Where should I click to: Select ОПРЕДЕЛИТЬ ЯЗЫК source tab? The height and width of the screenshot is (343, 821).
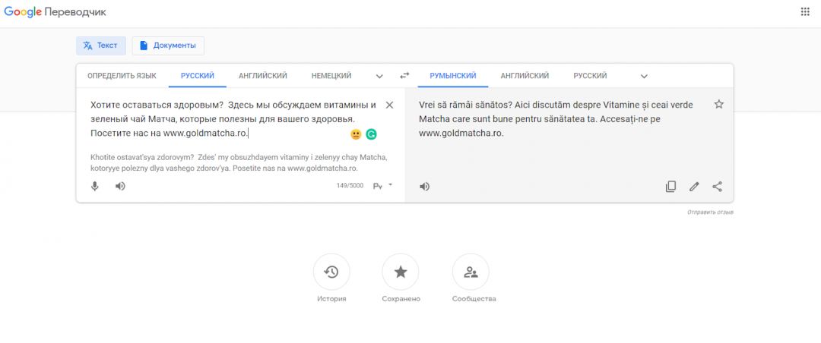coord(122,76)
